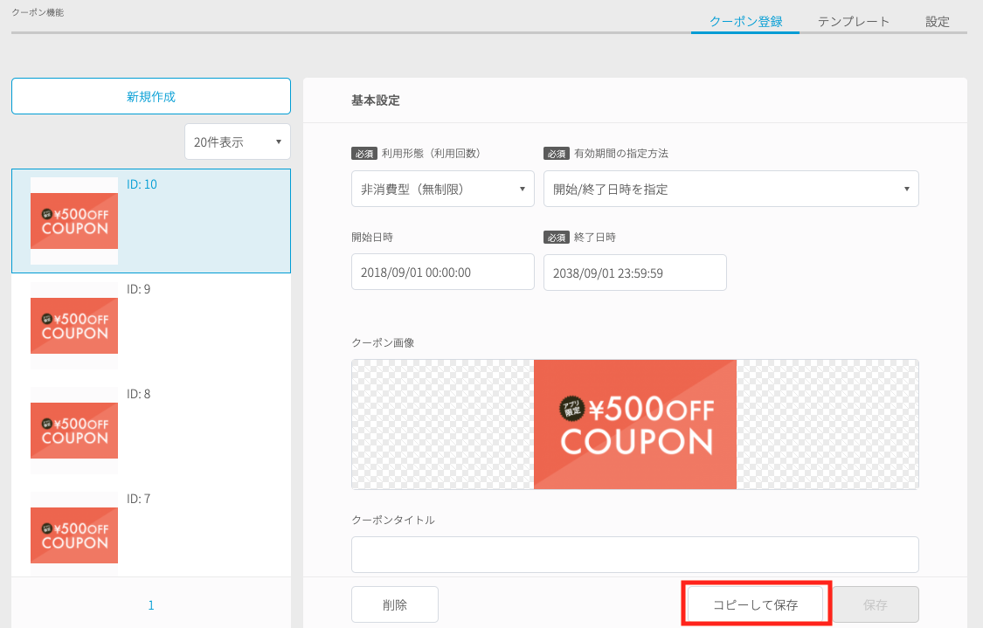The height and width of the screenshot is (628, 983).
Task: Focus the クーポンタイトル text field
Action: click(634, 555)
